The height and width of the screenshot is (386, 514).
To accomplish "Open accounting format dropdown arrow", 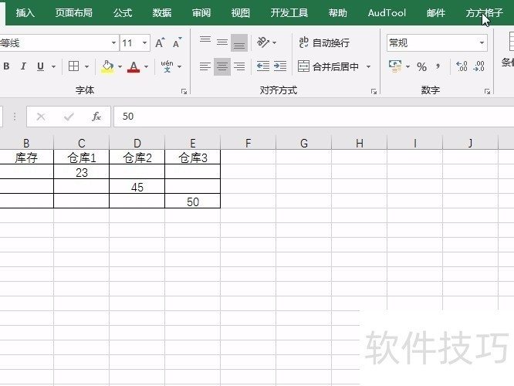I will 407,66.
